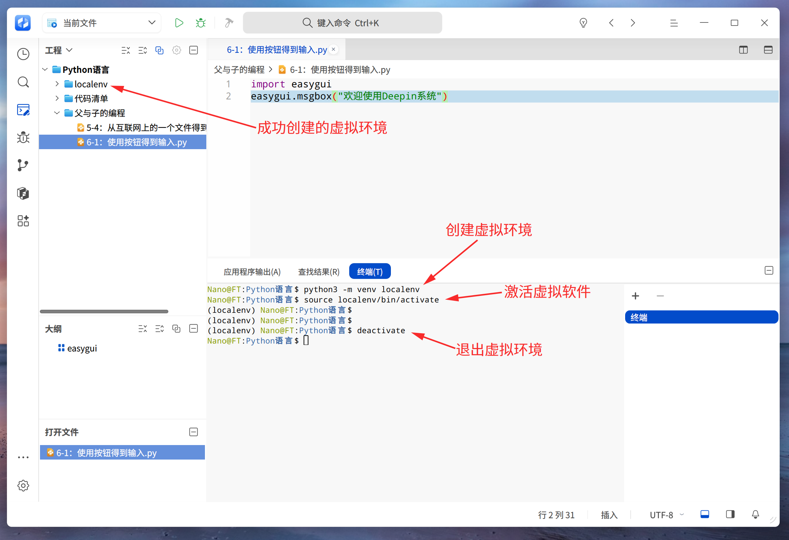The image size is (789, 540).
Task: Select the 终端(T) tab
Action: point(370,271)
